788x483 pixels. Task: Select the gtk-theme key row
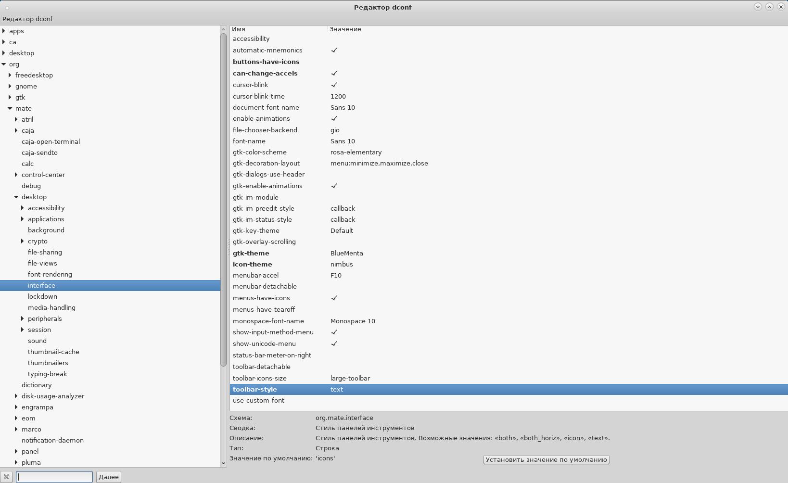pyautogui.click(x=251, y=253)
